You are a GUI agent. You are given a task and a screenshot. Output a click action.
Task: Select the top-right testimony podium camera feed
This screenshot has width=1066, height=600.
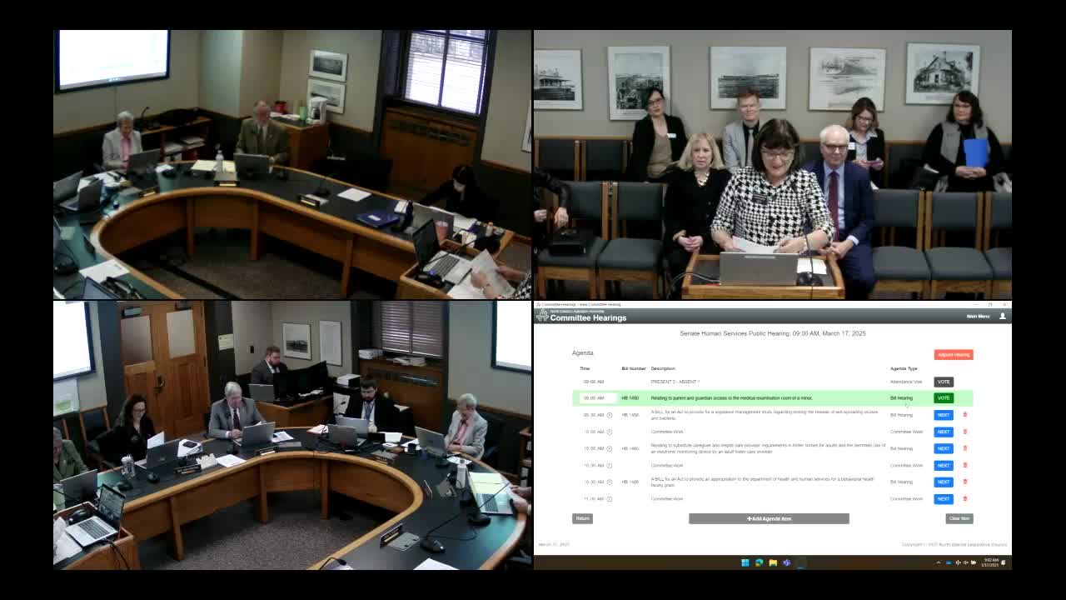pyautogui.click(x=773, y=164)
